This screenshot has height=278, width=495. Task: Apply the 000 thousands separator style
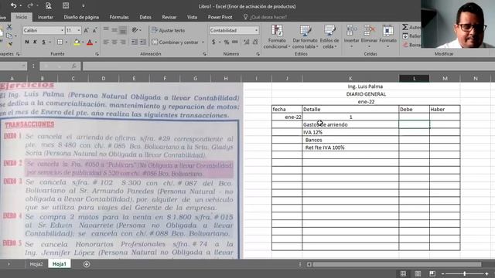tap(235, 42)
